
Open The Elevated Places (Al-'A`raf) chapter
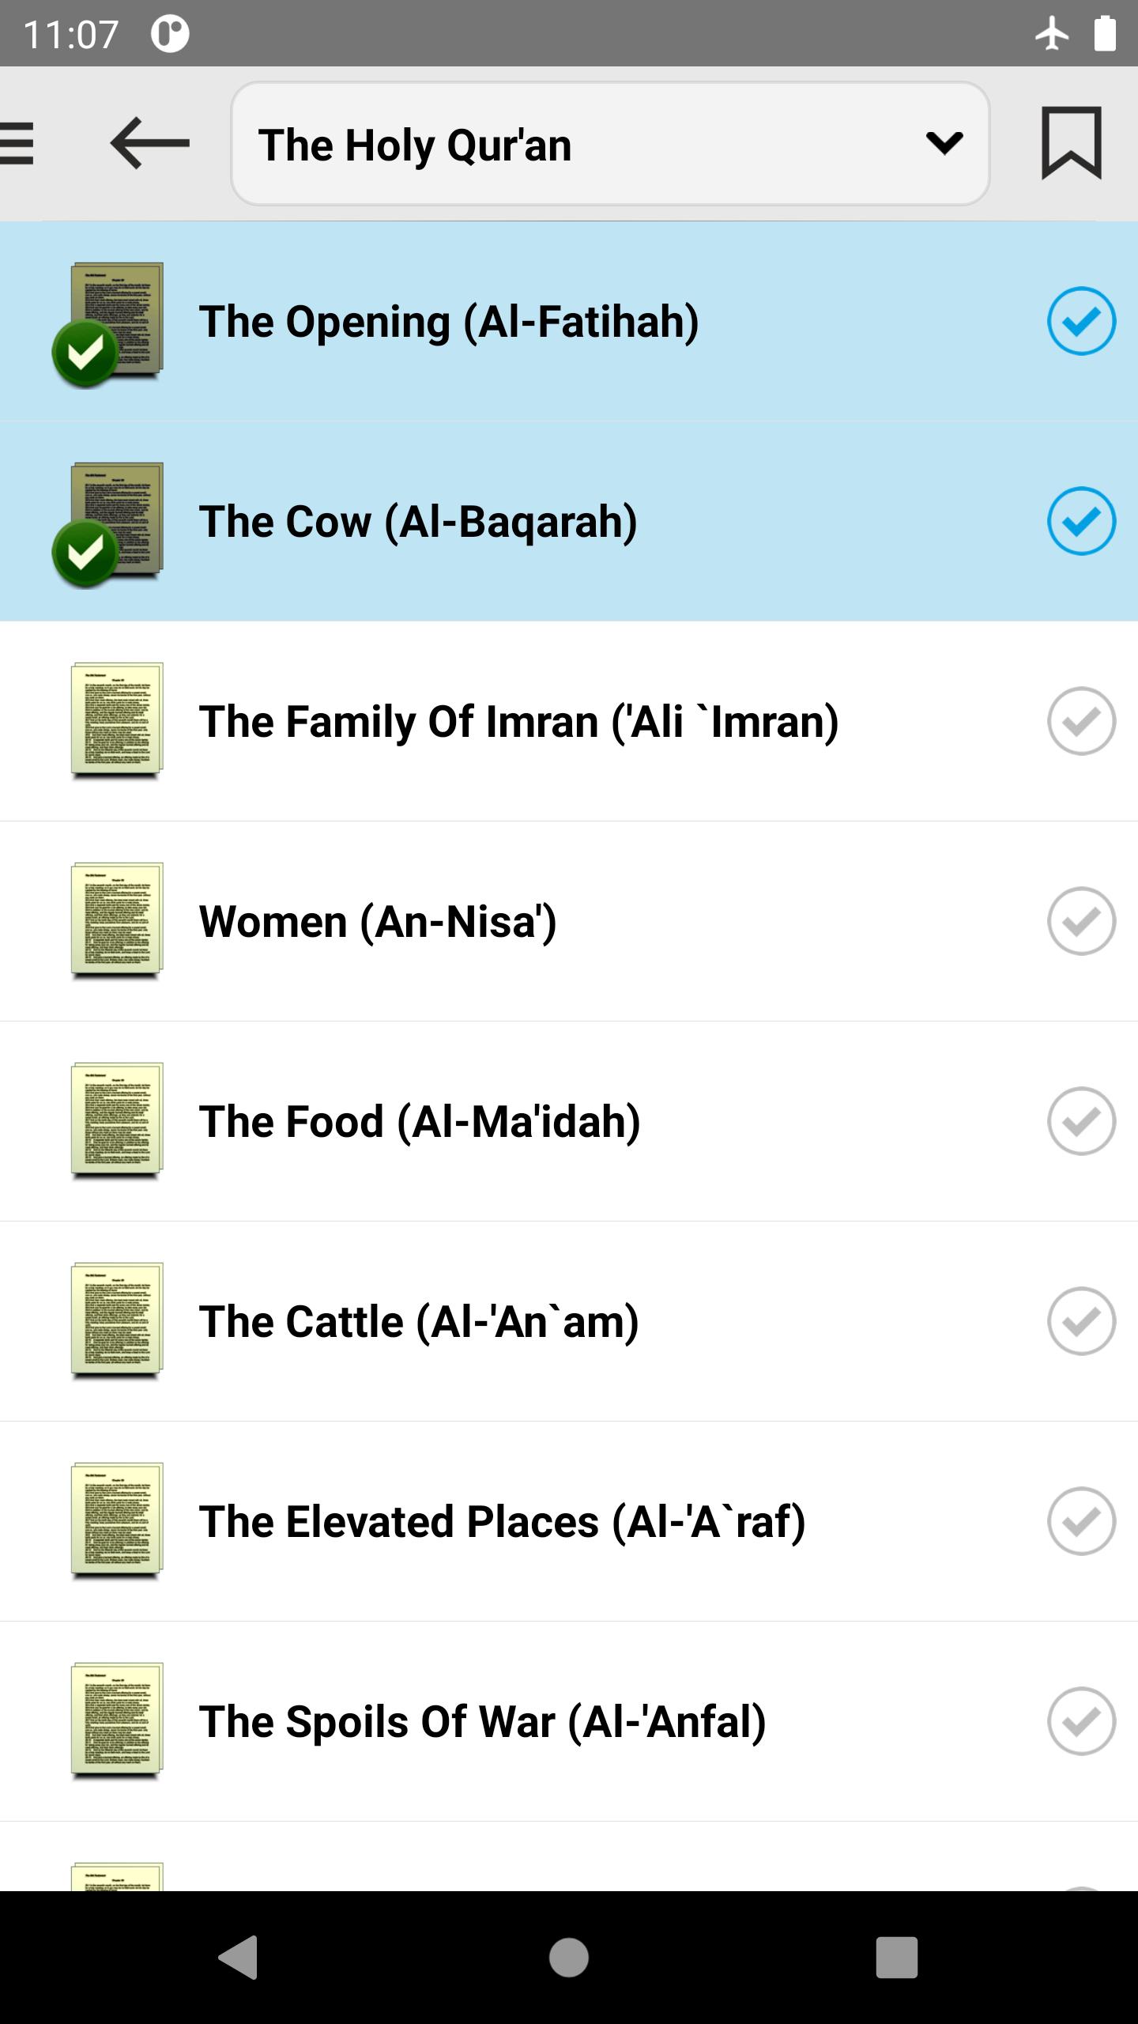click(x=569, y=1521)
